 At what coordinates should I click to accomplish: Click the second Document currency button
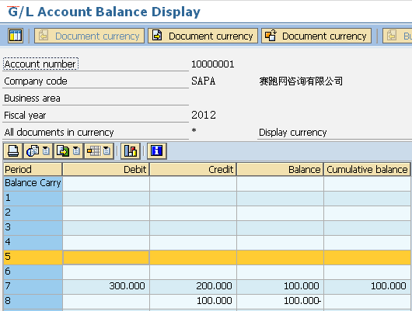click(203, 36)
